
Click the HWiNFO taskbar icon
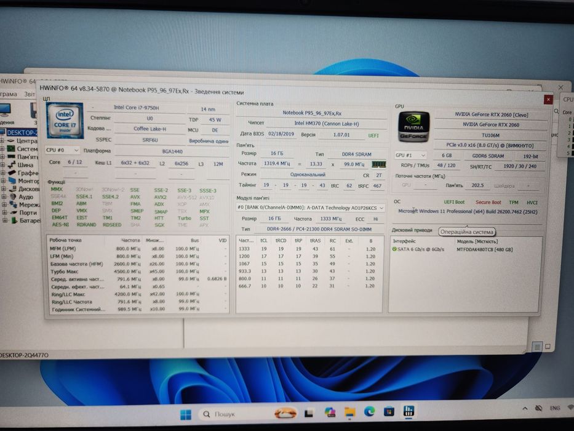(x=408, y=411)
